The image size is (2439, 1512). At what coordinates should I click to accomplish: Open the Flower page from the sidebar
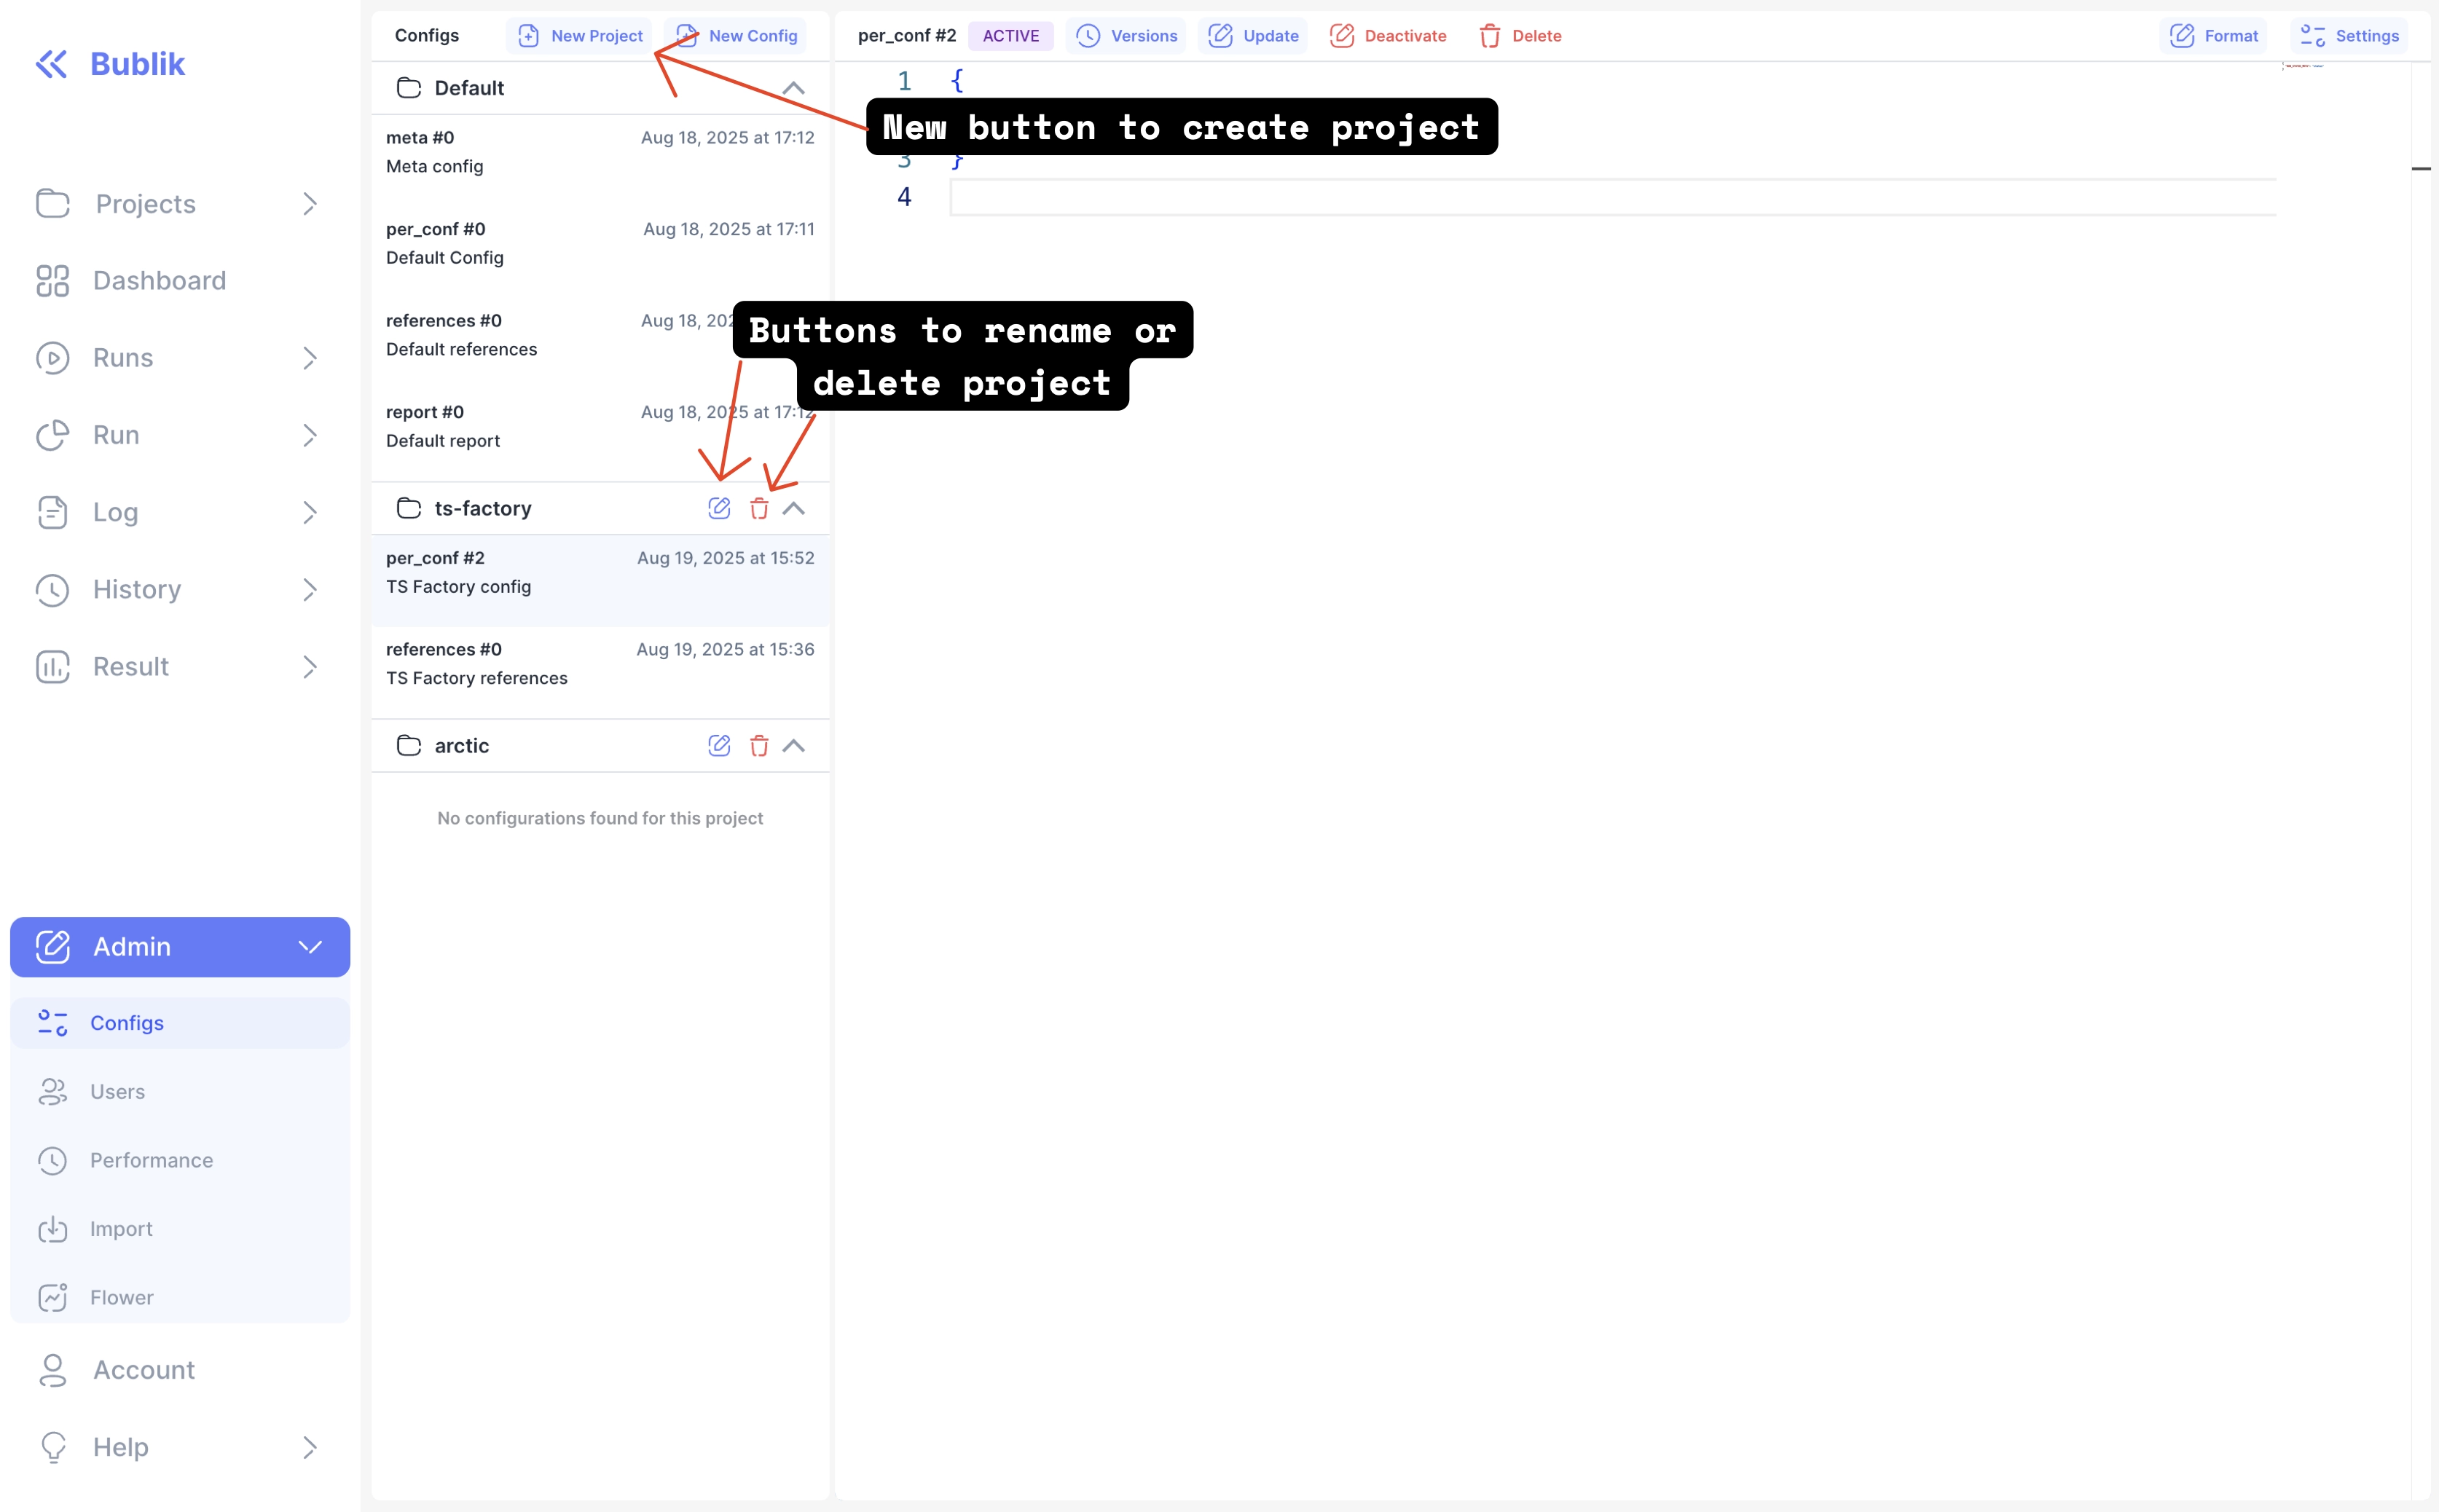point(122,1297)
